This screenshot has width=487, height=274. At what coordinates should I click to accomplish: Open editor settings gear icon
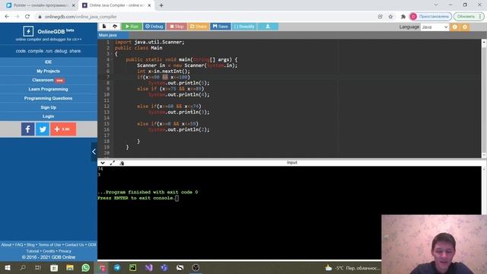[465, 27]
